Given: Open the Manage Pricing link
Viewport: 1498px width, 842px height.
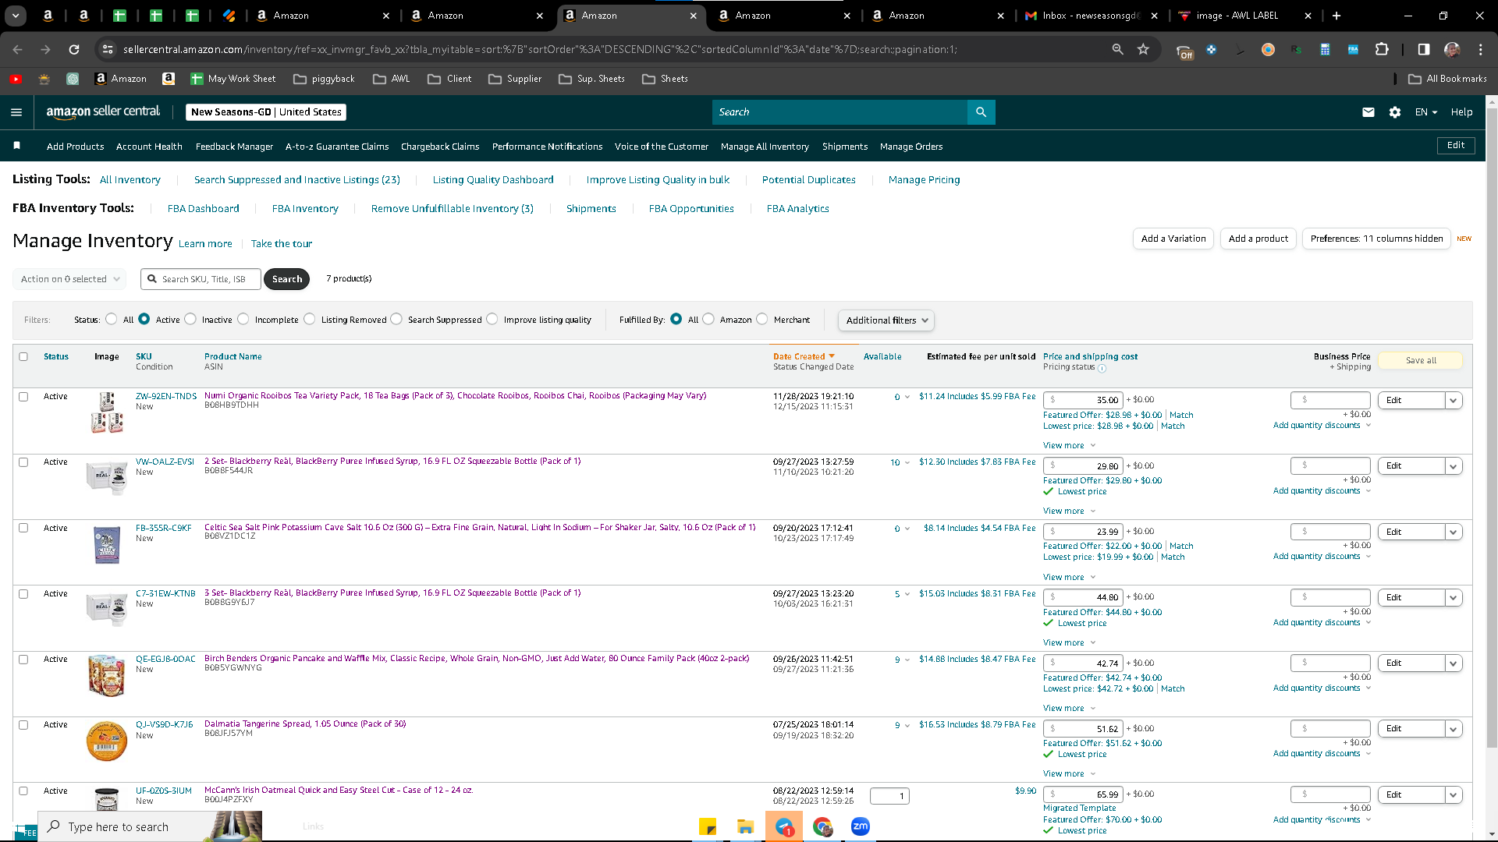Looking at the screenshot, I should [x=924, y=180].
